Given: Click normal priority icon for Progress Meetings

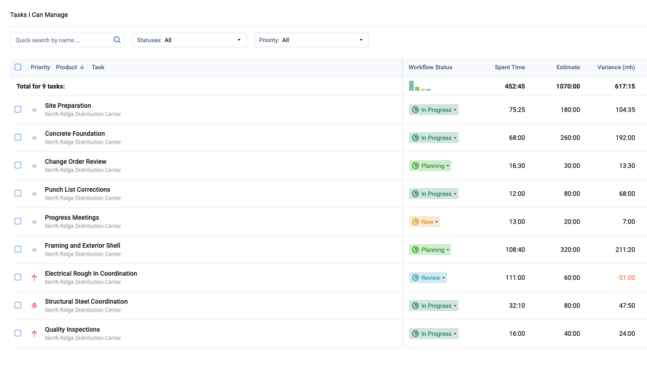Looking at the screenshot, I should pyautogui.click(x=34, y=222).
